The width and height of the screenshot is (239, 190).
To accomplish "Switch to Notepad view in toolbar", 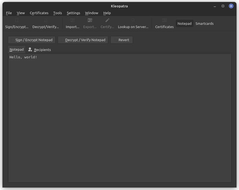I will click(x=184, y=23).
